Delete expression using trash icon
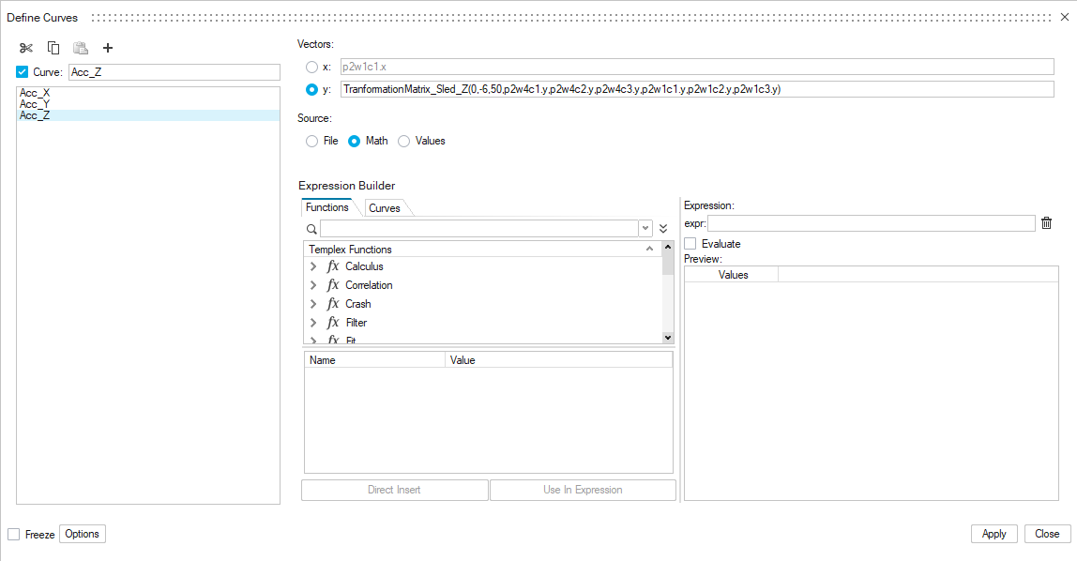 point(1046,223)
